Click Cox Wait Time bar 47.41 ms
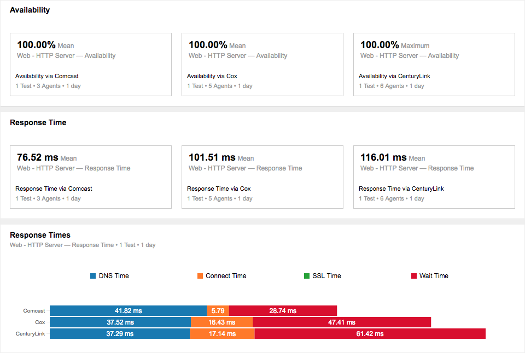The image size is (525, 353). 341,322
